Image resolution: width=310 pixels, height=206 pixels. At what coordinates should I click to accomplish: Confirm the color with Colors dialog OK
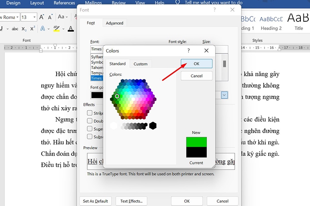point(196,64)
